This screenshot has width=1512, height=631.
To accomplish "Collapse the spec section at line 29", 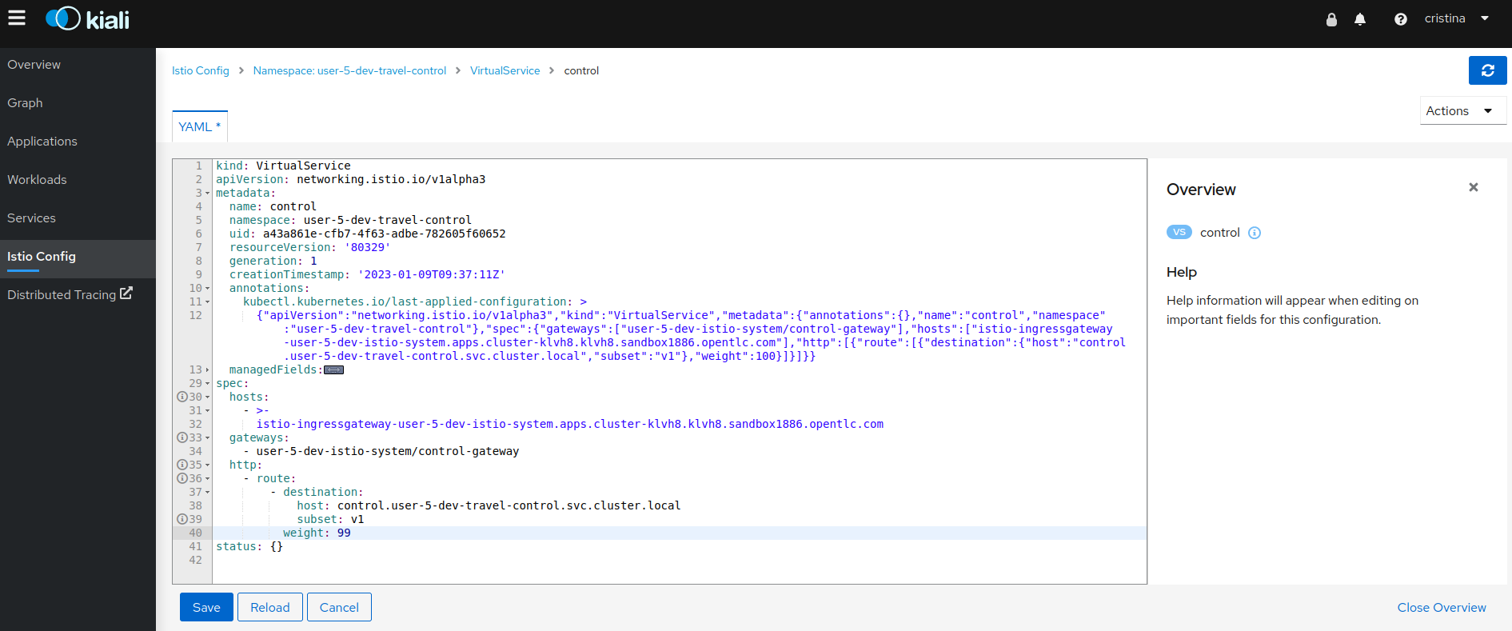I will click(208, 384).
